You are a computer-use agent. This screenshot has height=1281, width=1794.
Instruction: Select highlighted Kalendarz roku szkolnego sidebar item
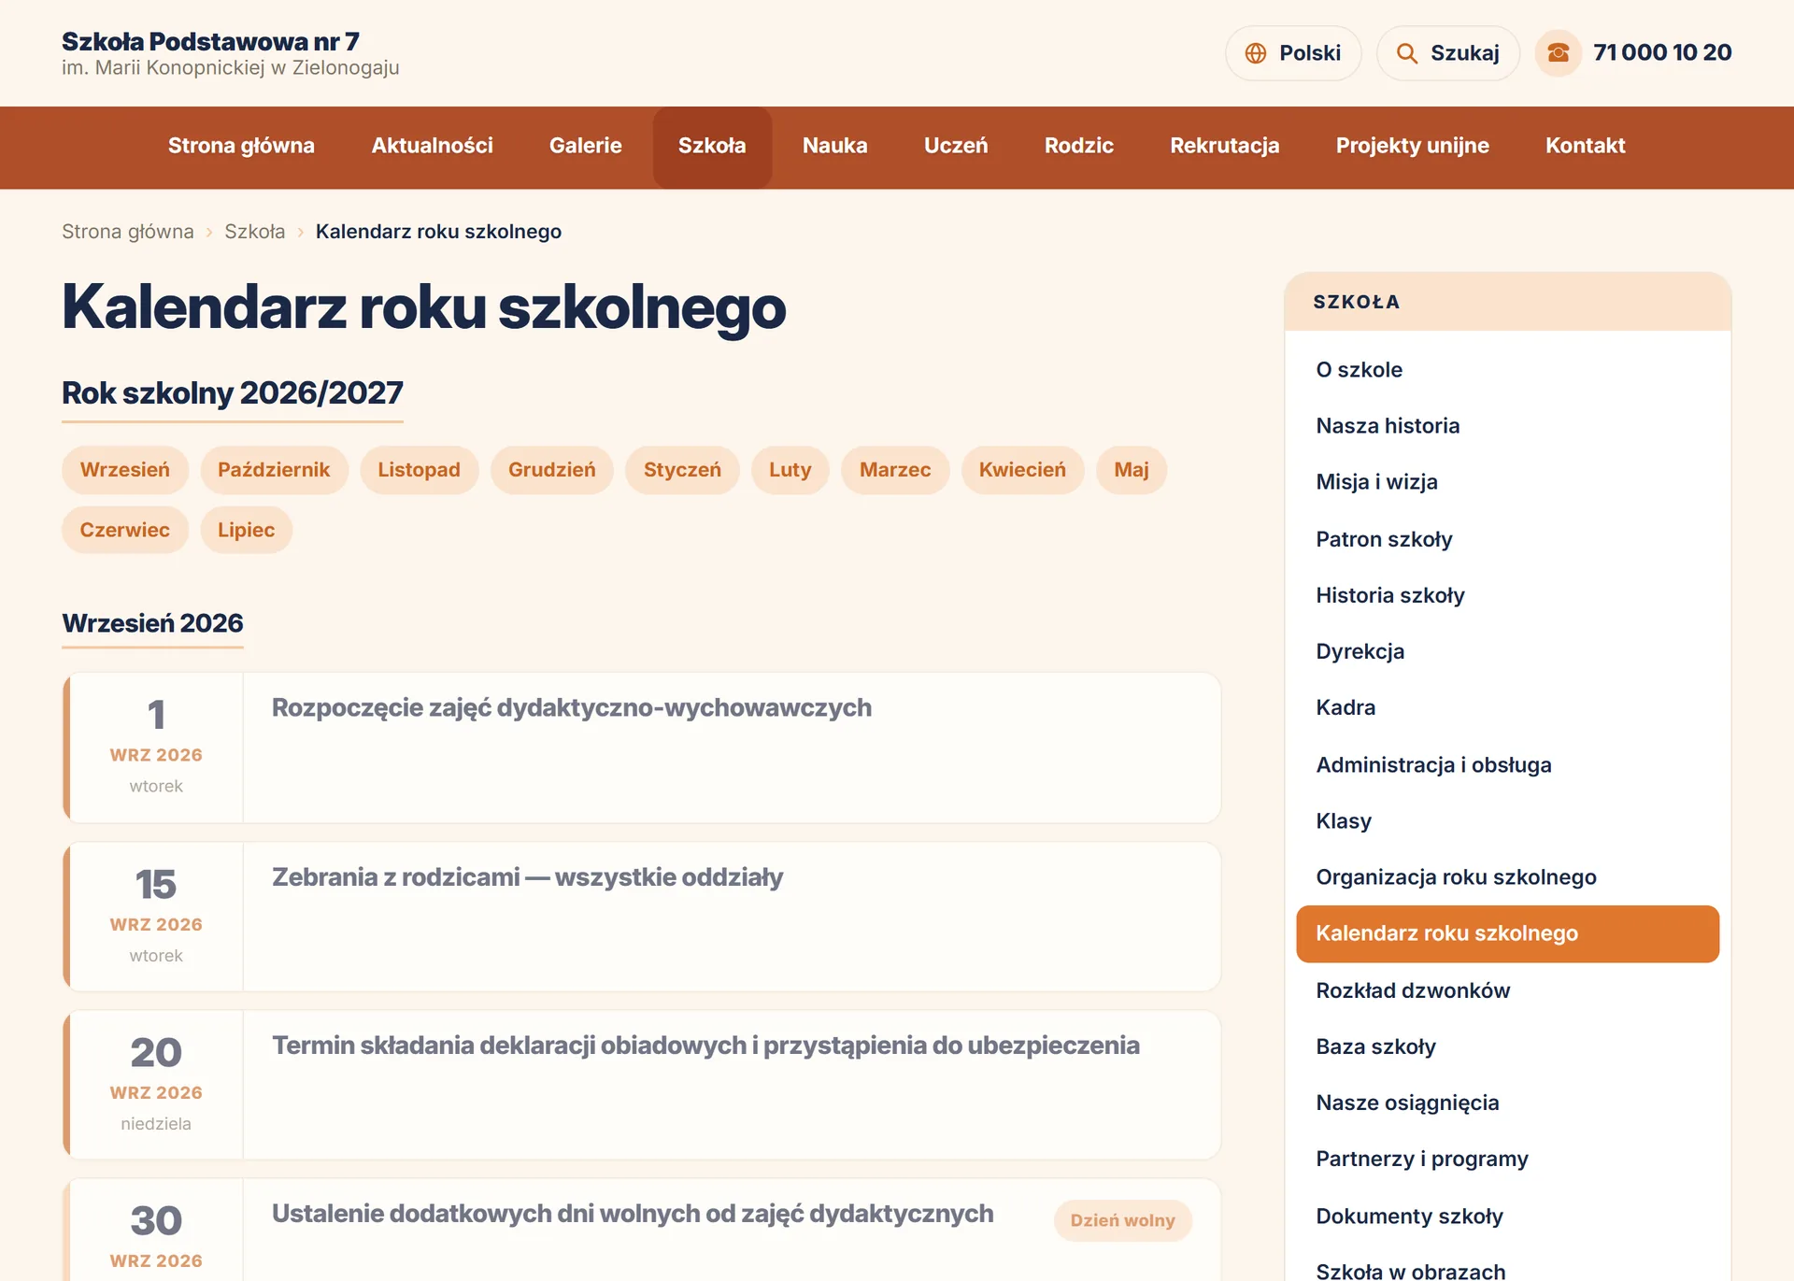click(1507, 933)
